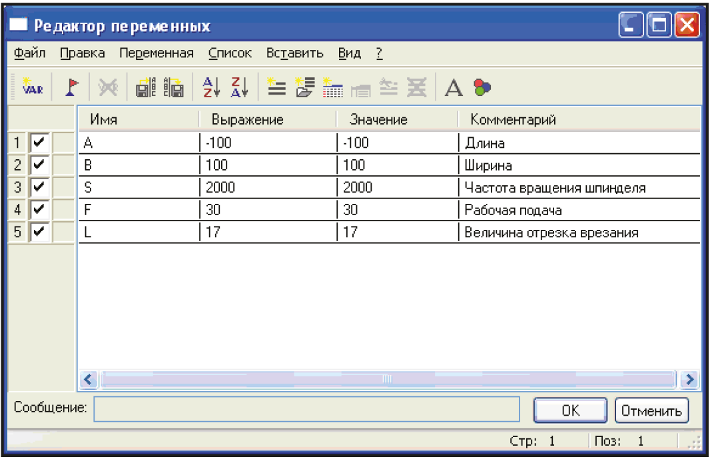Disable the checkbox for variable L
The width and height of the screenshot is (712, 461).
[39, 232]
